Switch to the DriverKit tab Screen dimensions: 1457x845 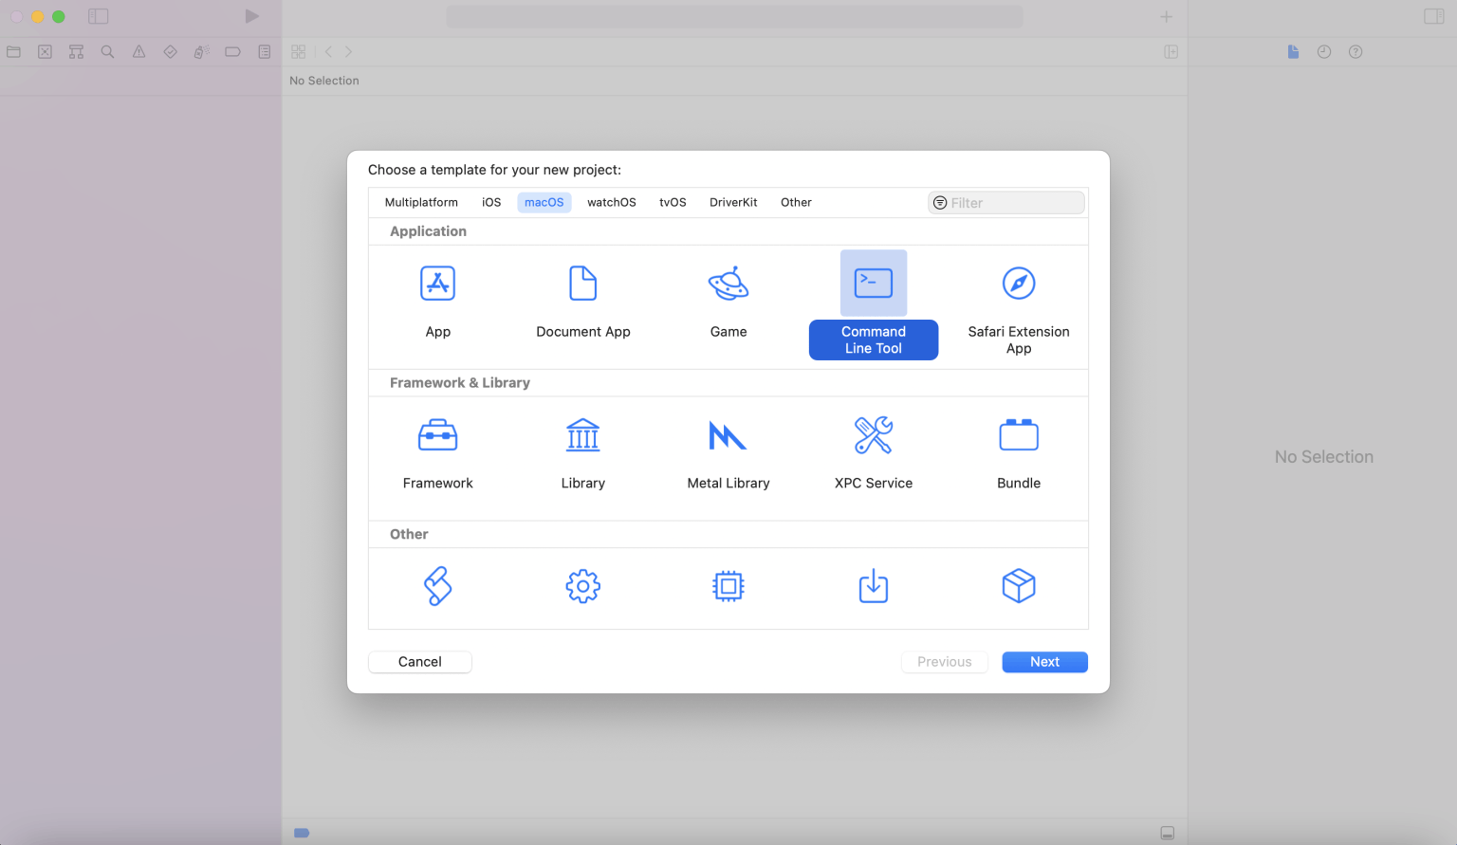click(733, 202)
